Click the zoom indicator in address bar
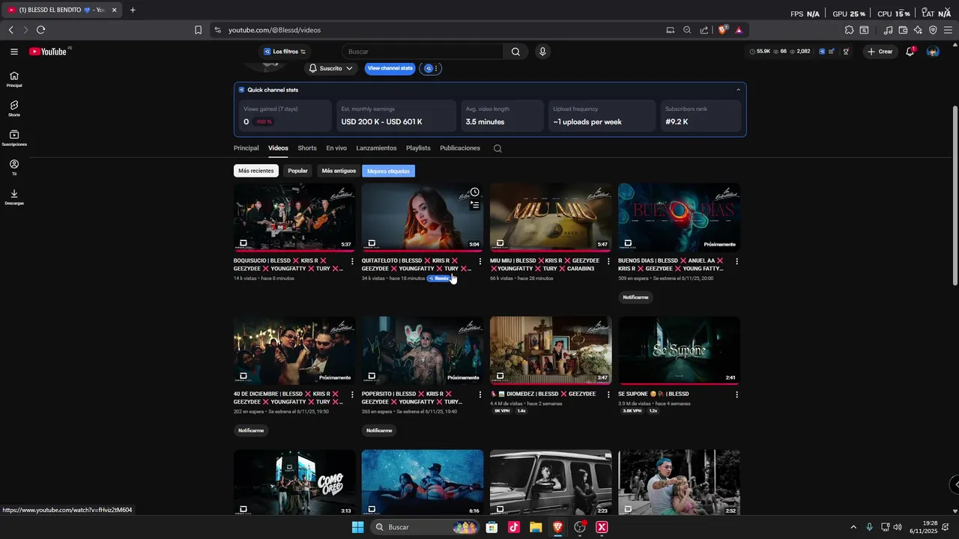The width and height of the screenshot is (959, 539). pyautogui.click(x=687, y=30)
